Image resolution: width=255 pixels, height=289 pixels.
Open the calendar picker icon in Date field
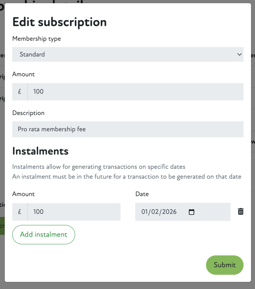[x=192, y=212]
